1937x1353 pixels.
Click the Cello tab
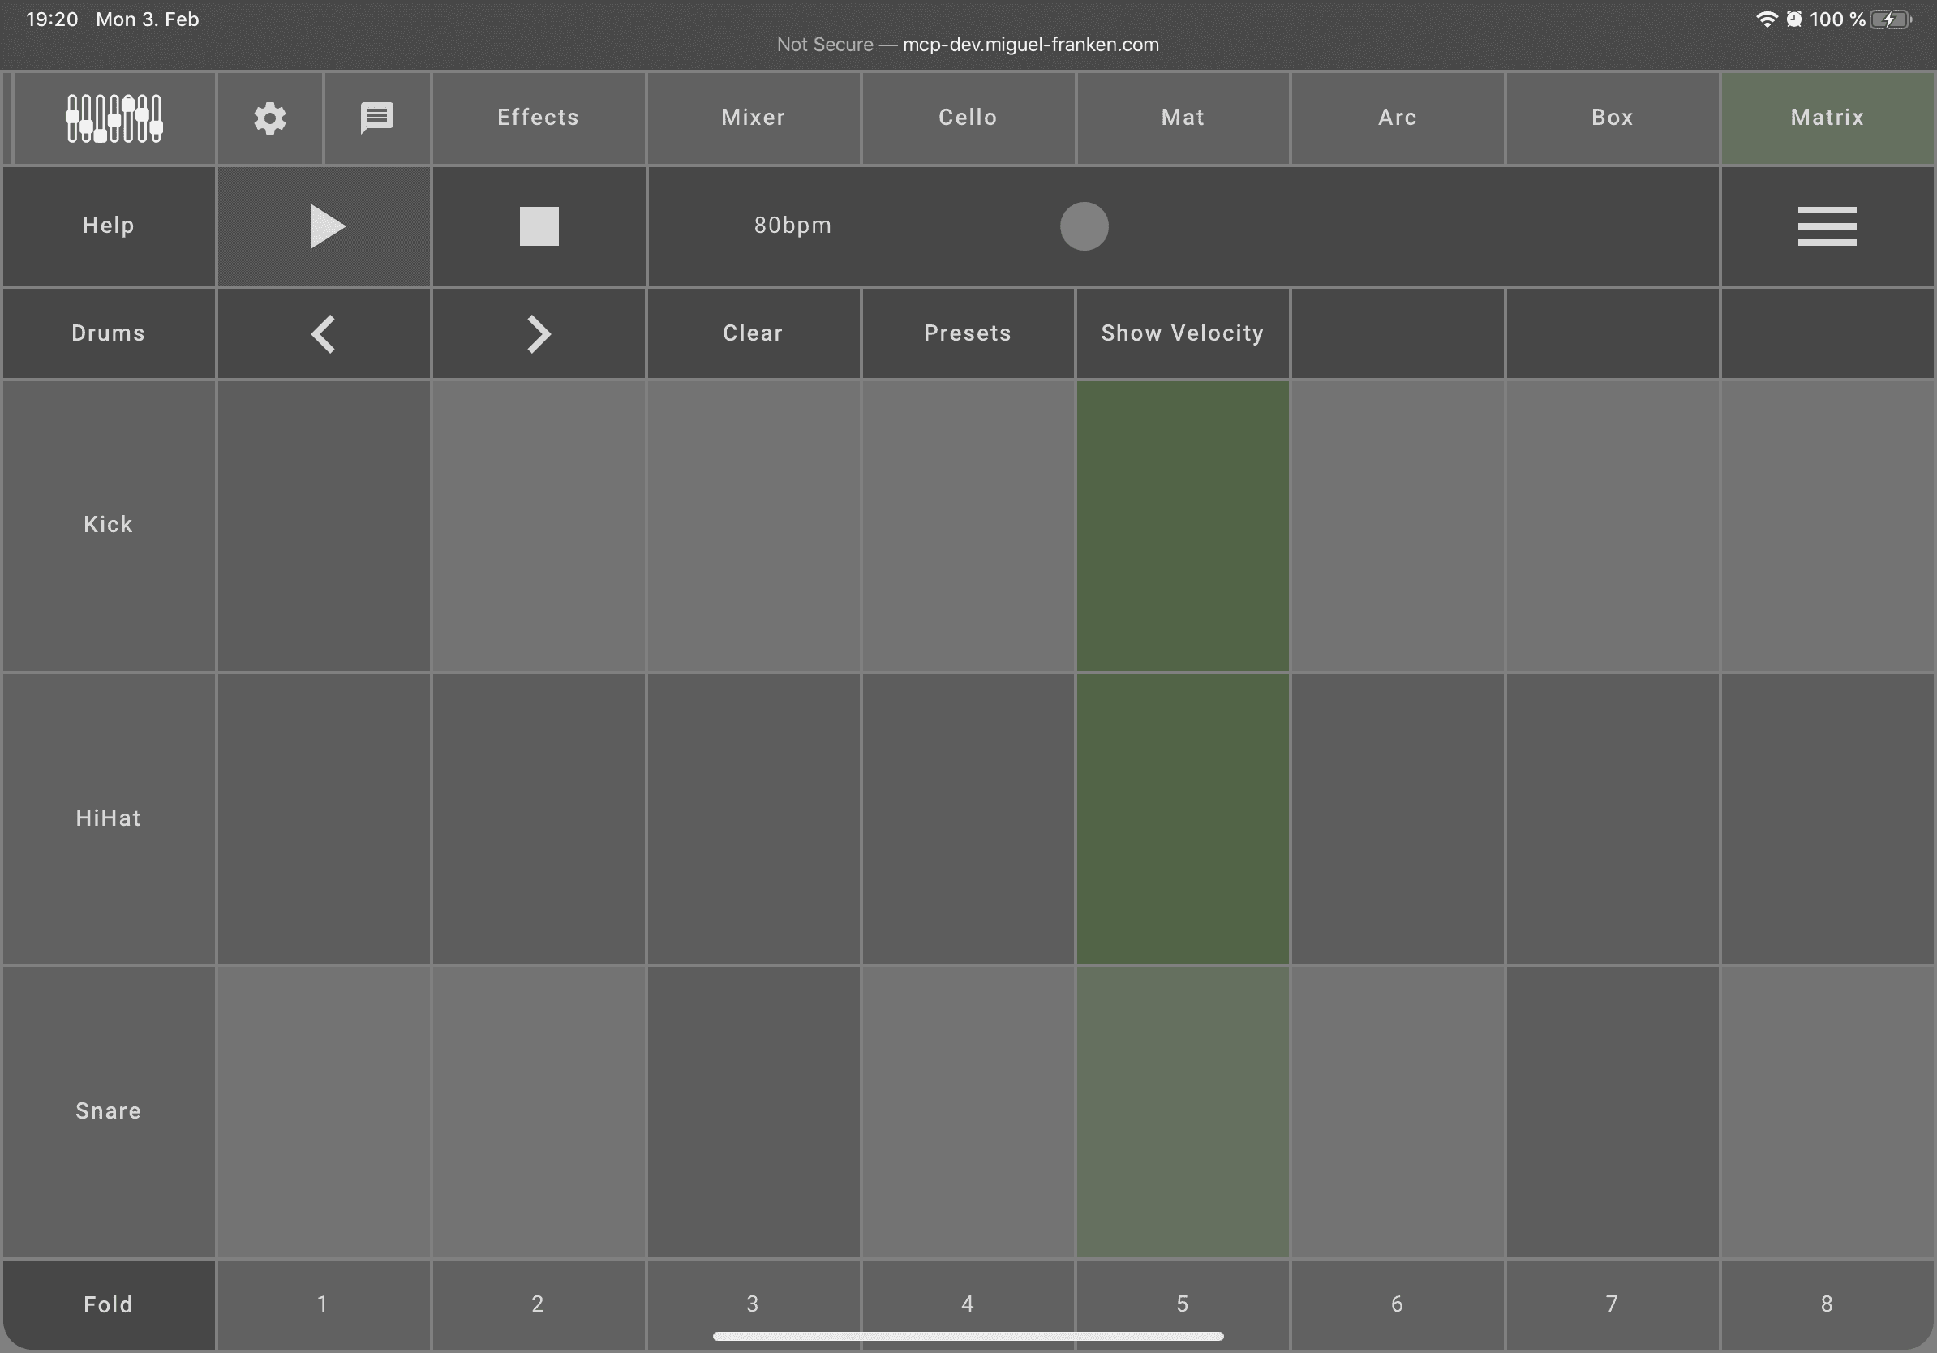[x=968, y=116]
